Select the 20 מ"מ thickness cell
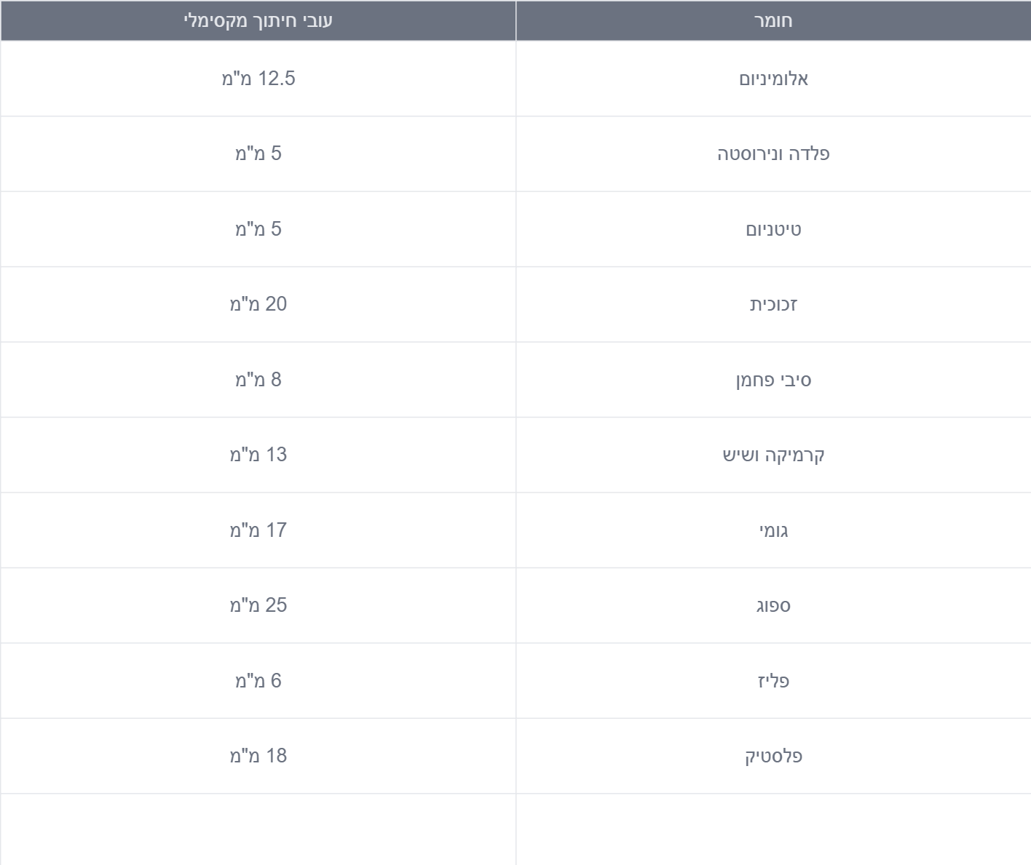This screenshot has height=865, width=1031. [x=258, y=304]
